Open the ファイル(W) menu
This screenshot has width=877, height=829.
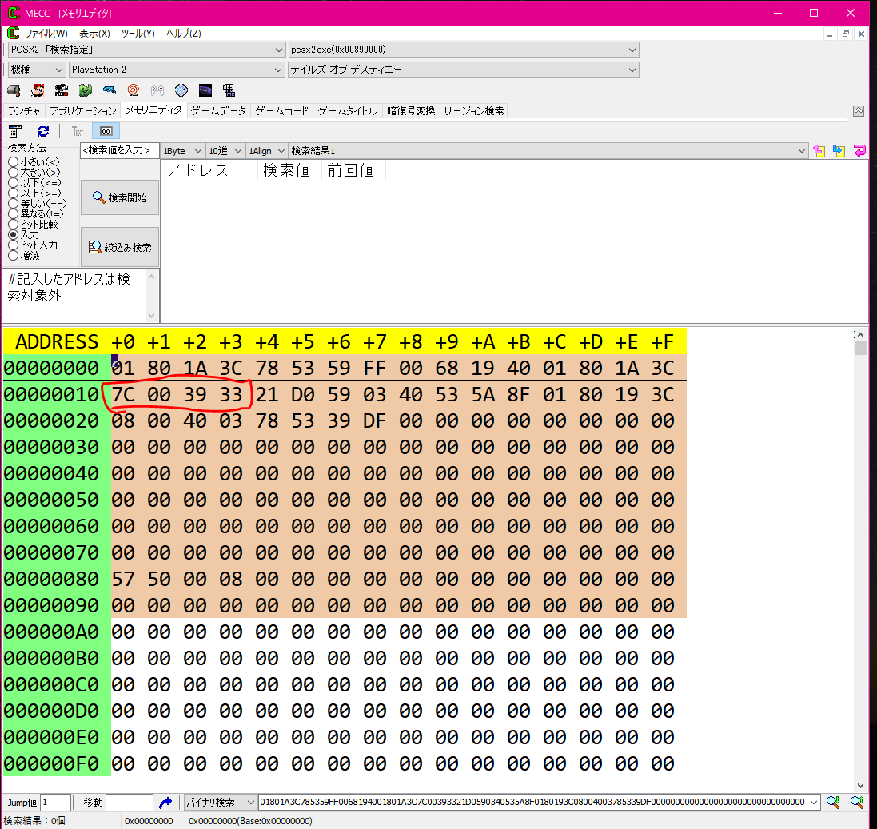[46, 33]
